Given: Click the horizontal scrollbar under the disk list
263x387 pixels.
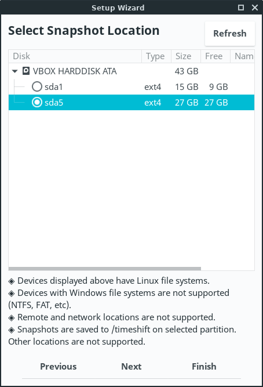Looking at the screenshot, I should point(105,269).
